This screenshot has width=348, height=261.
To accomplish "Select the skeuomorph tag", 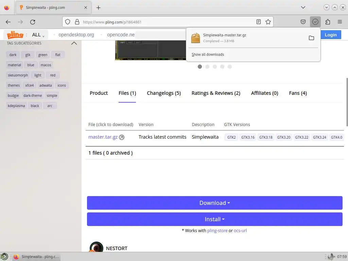I will [18, 75].
